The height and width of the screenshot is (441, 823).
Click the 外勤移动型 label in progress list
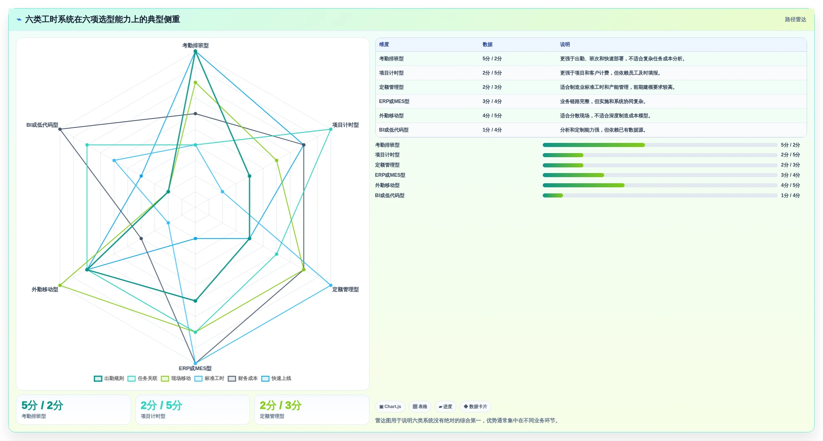click(387, 185)
